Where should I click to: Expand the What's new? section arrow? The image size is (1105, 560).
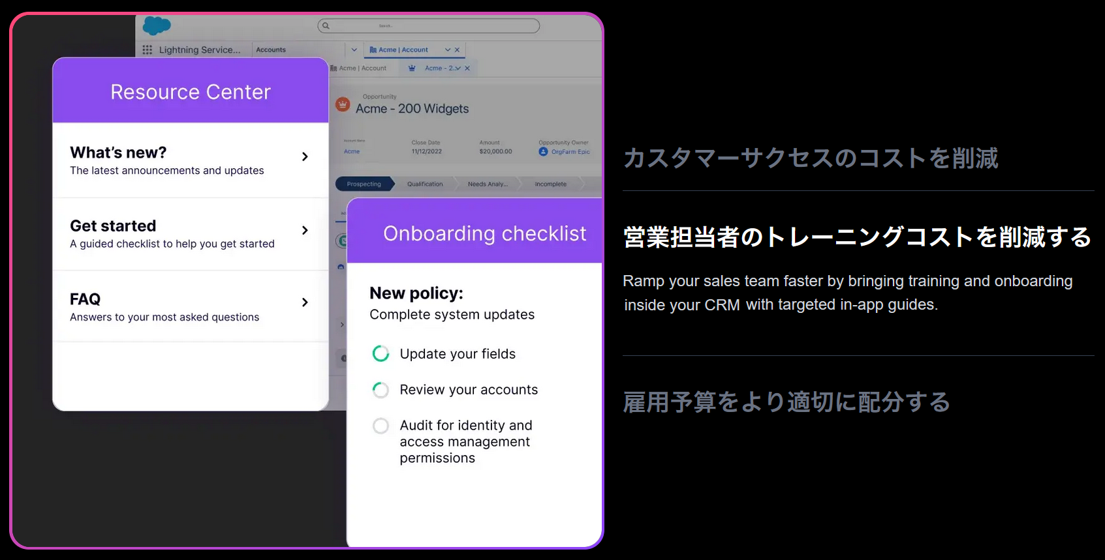pyautogui.click(x=305, y=156)
